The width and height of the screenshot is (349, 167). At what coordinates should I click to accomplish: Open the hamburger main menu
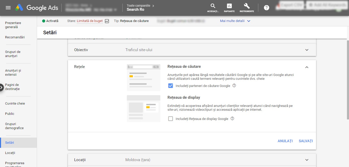8,8
